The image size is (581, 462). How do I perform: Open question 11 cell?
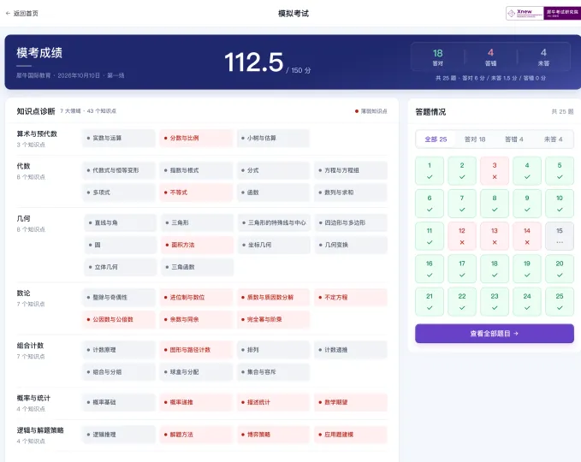point(430,236)
